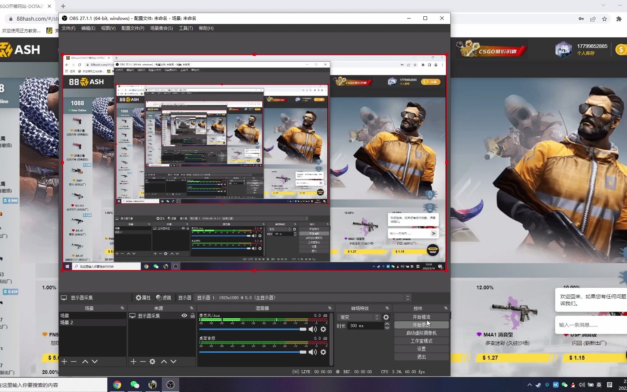Screen dimensions: 627x392
Task: Mute 麦克风/Aux with speaker icon
Action: point(312,329)
